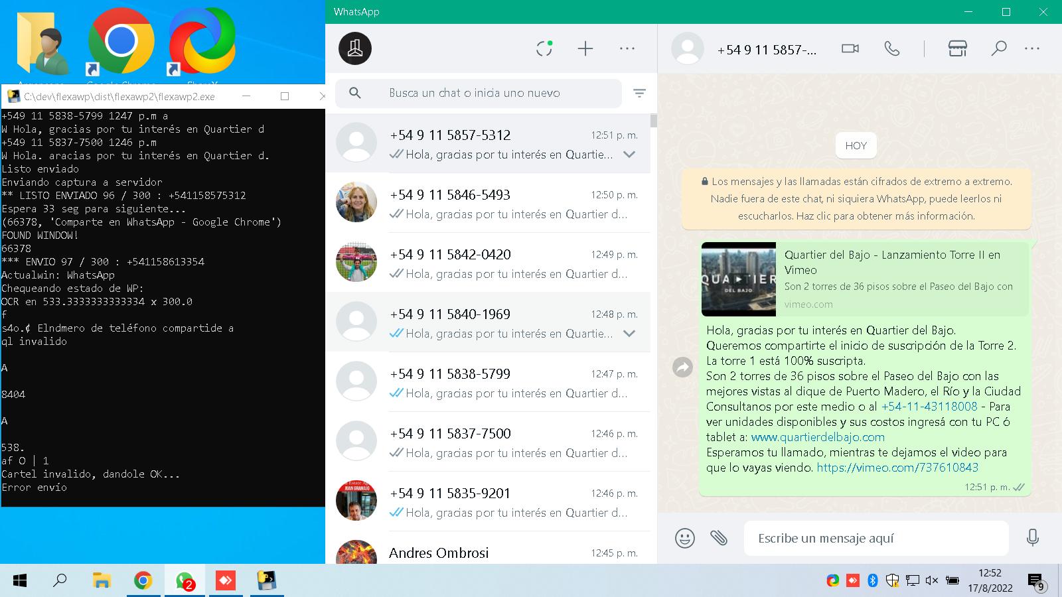Open chat +54 9 11 5846-5493

(488, 203)
